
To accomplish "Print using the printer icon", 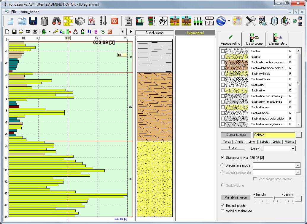I will [80, 21].
